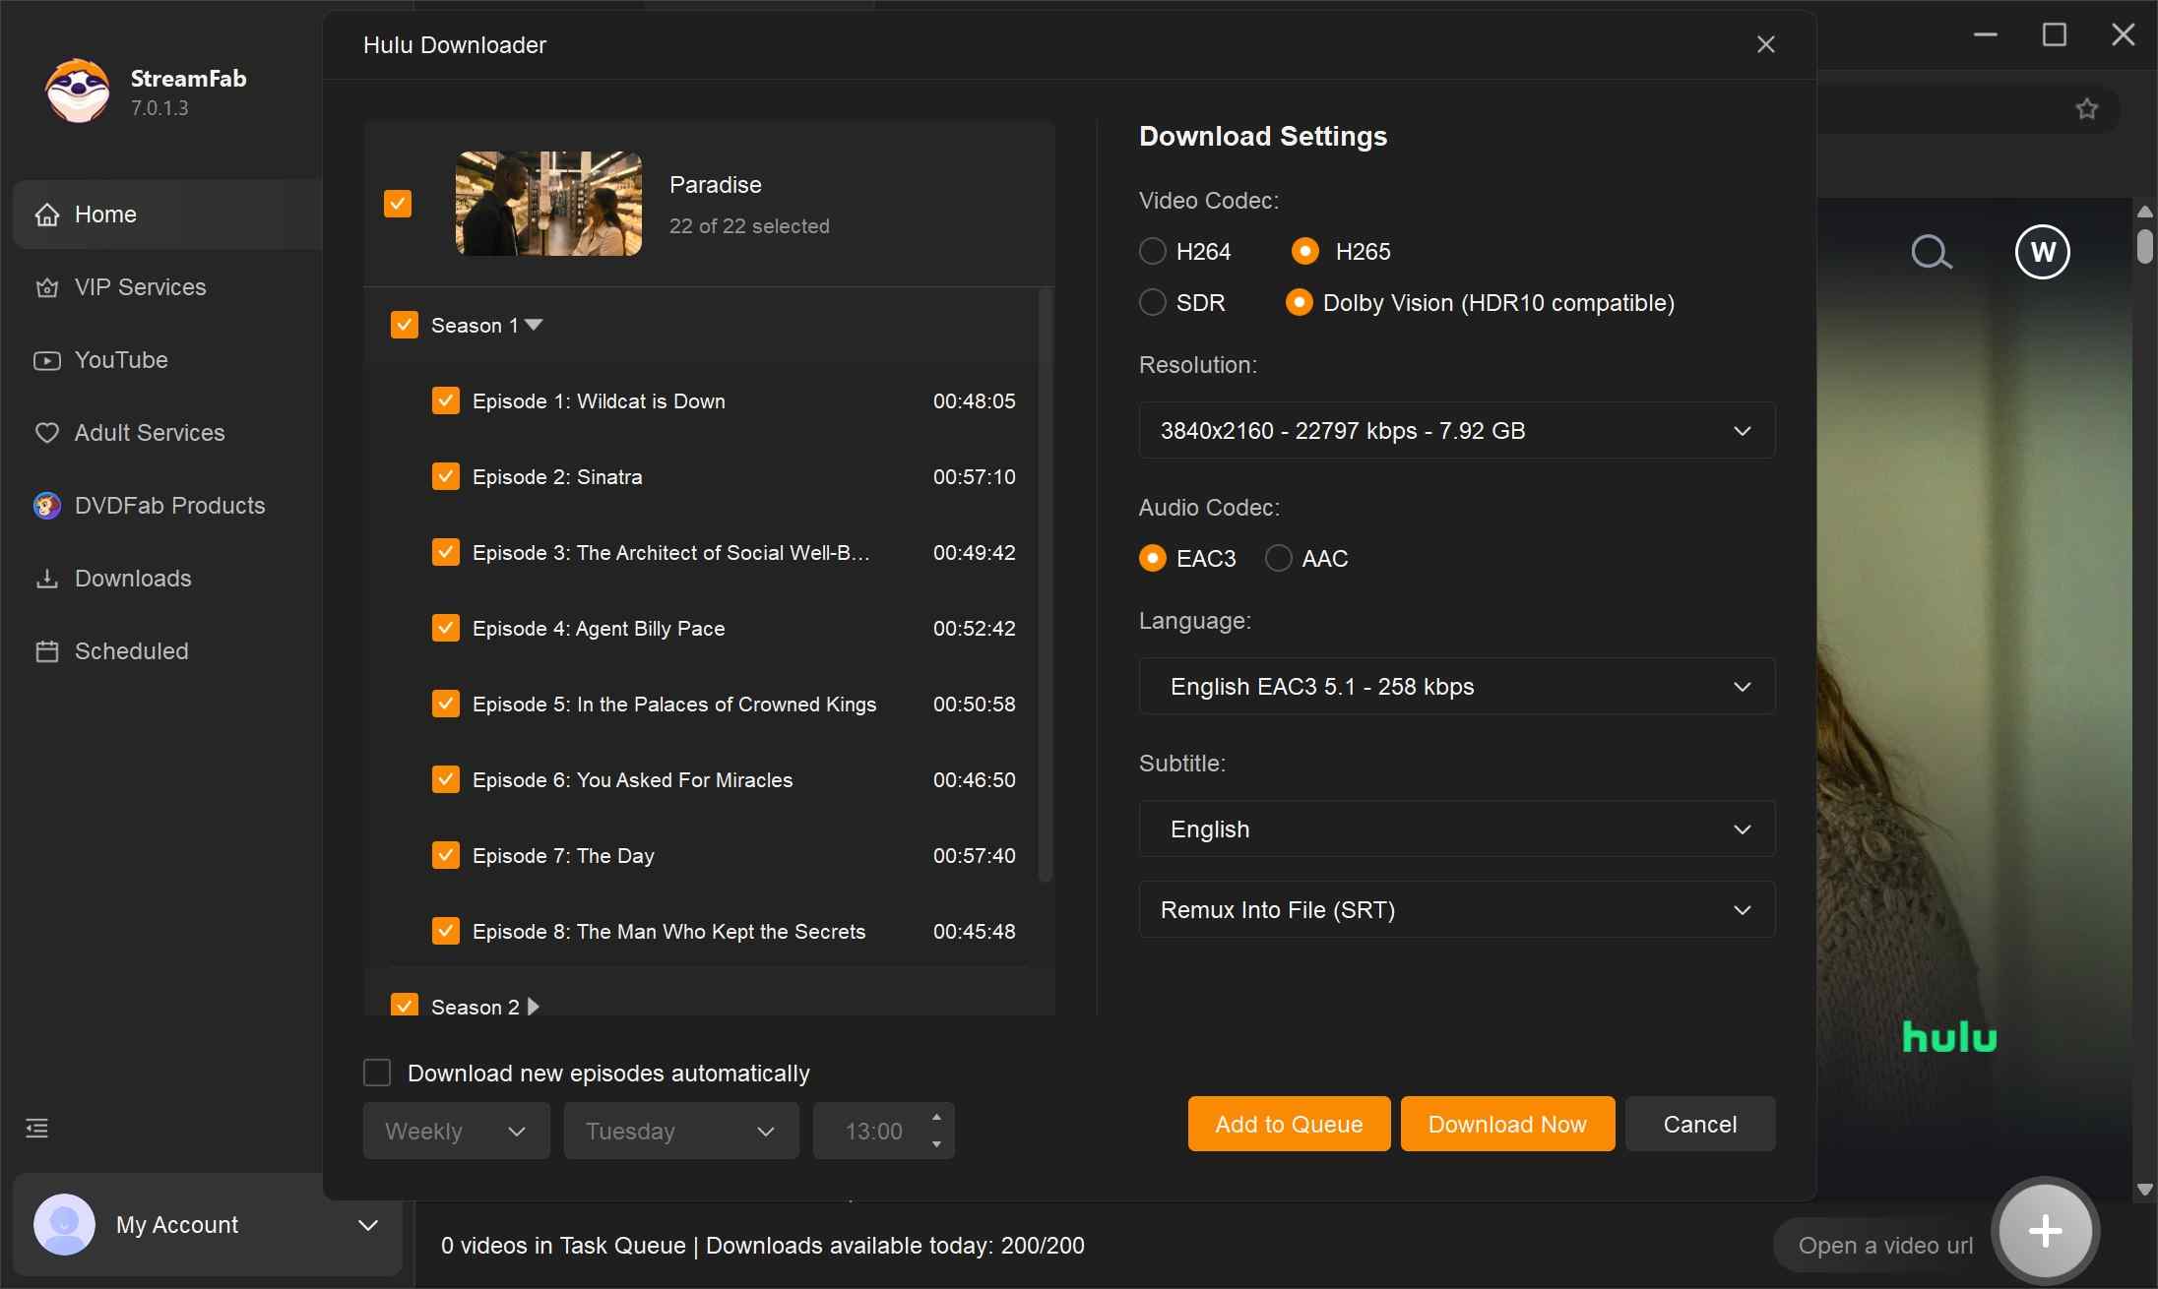Increment the 13:00 schedule time
Screen dimensions: 2158x1289
point(935,1118)
